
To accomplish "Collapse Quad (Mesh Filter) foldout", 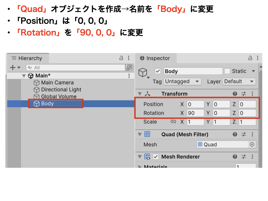I will (x=140, y=135).
